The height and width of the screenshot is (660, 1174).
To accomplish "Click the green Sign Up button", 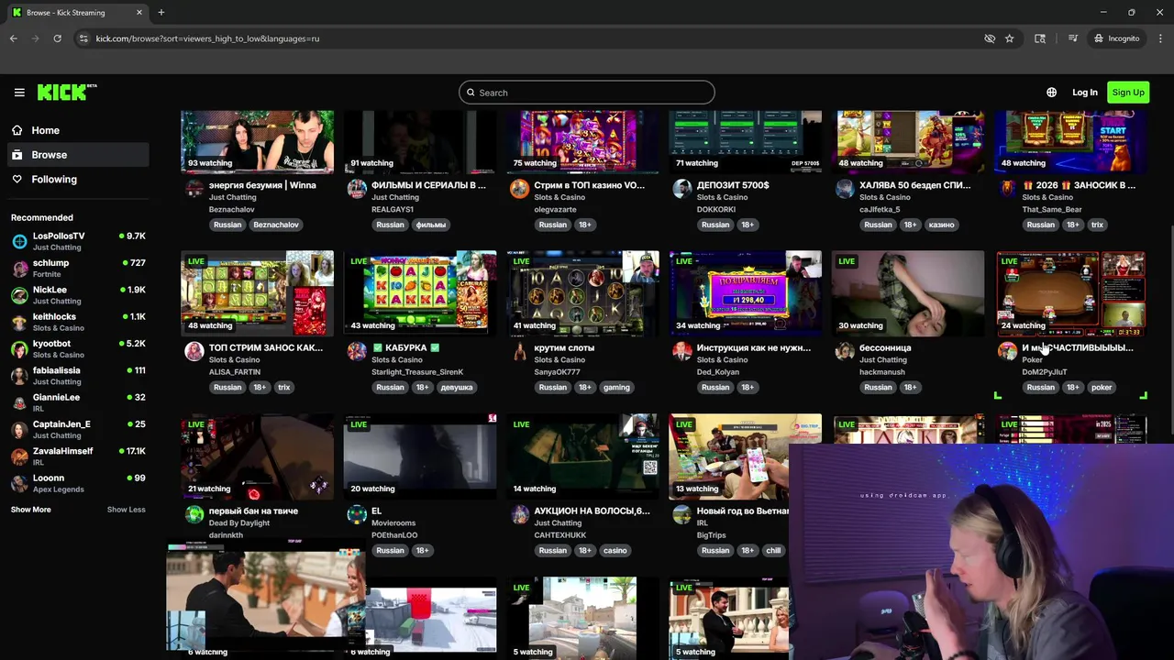I will pos(1128,93).
